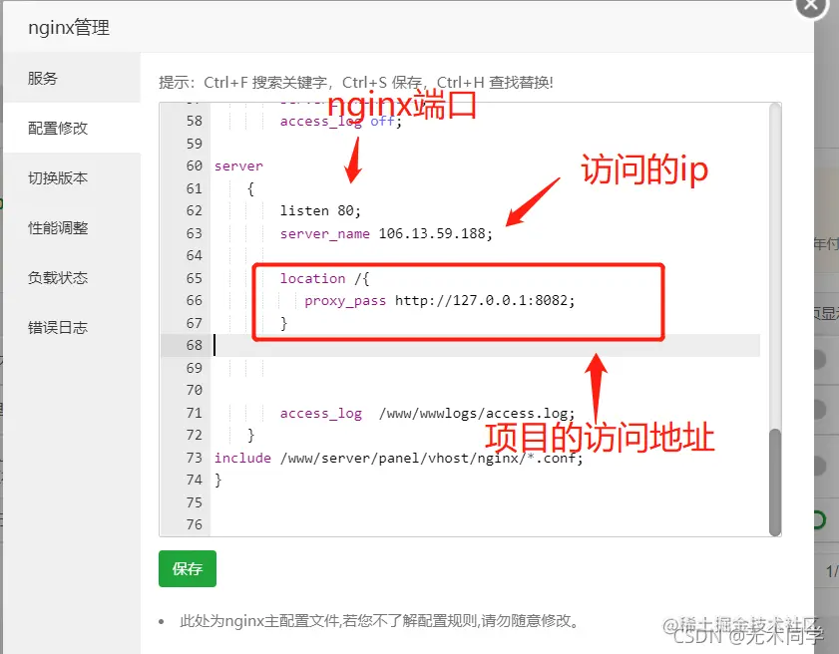Click the editor vertical scrollbar thumb
This screenshot has height=654, width=839.
(775, 482)
